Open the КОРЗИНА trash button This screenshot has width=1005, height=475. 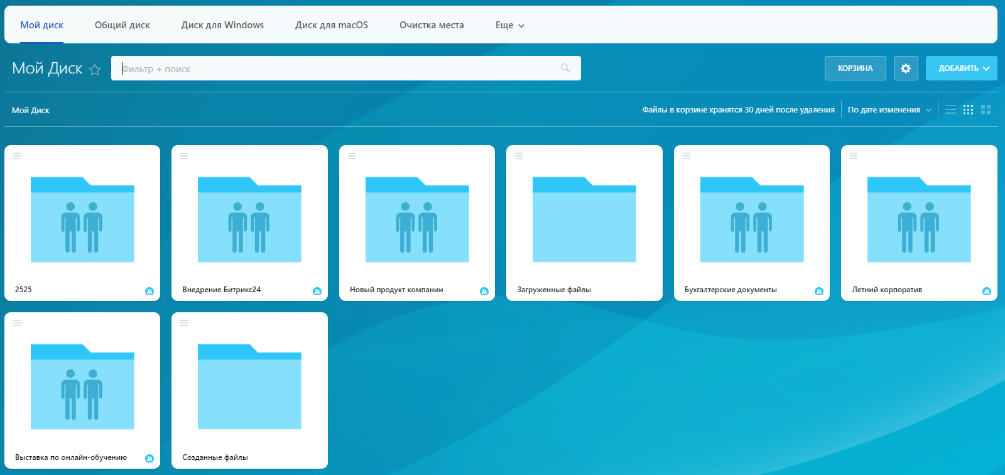856,68
